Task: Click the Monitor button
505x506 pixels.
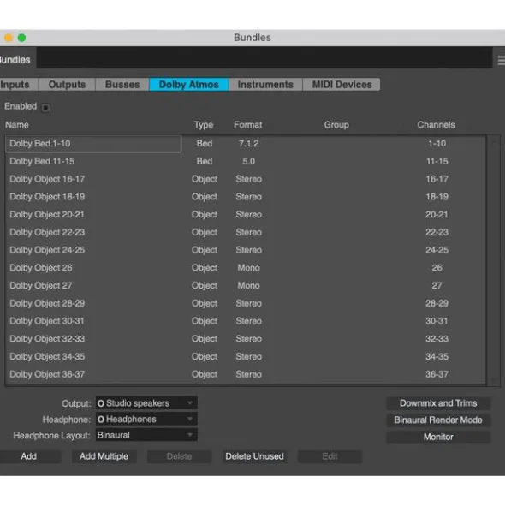Action: (x=438, y=437)
